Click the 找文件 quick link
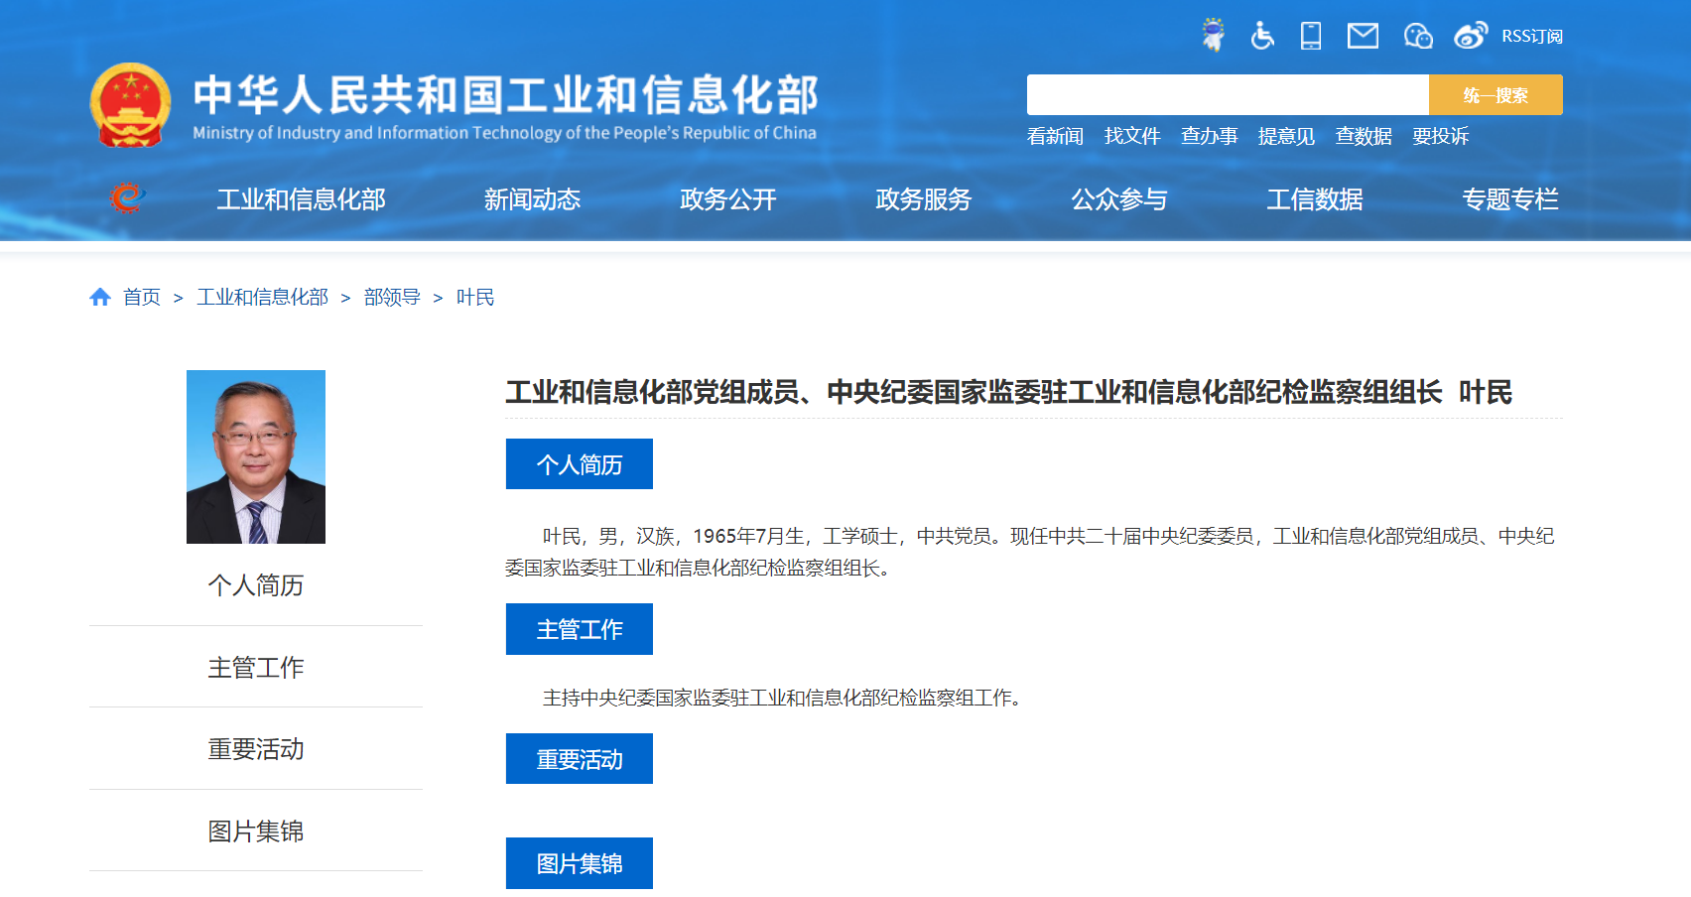Viewport: 1691px width, 897px height. point(1131,136)
